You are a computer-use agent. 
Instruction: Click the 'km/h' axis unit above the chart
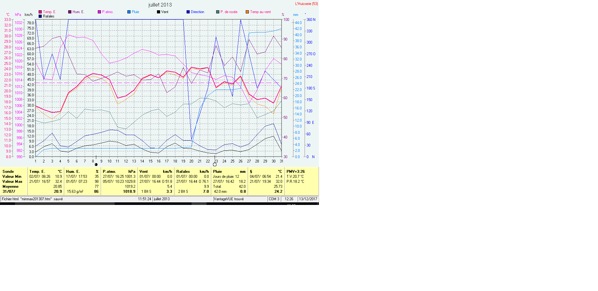pyautogui.click(x=29, y=15)
